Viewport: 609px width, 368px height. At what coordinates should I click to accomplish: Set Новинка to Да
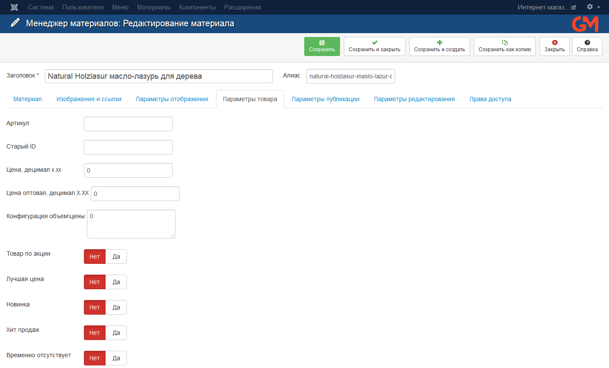(x=116, y=307)
